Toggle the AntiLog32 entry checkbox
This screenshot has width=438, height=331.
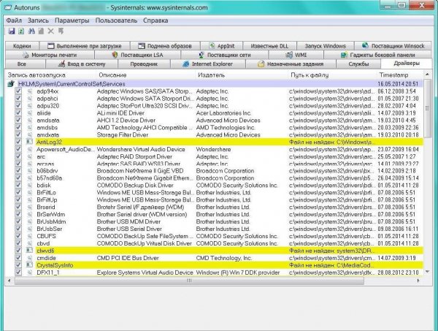click(x=18, y=142)
